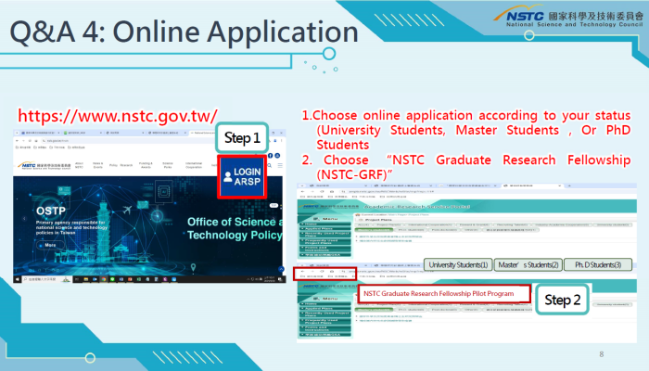Open the second plan link in the upper portal list
This screenshot has width=649, height=371.
point(386,241)
